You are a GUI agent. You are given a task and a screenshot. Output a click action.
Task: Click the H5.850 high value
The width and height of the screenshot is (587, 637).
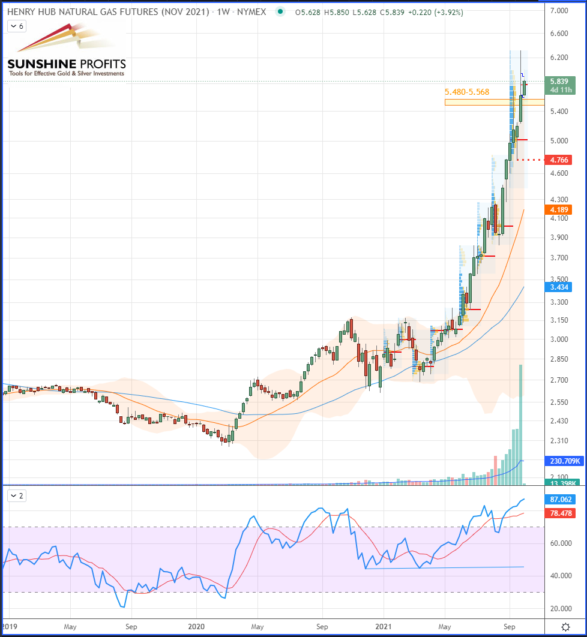point(336,12)
